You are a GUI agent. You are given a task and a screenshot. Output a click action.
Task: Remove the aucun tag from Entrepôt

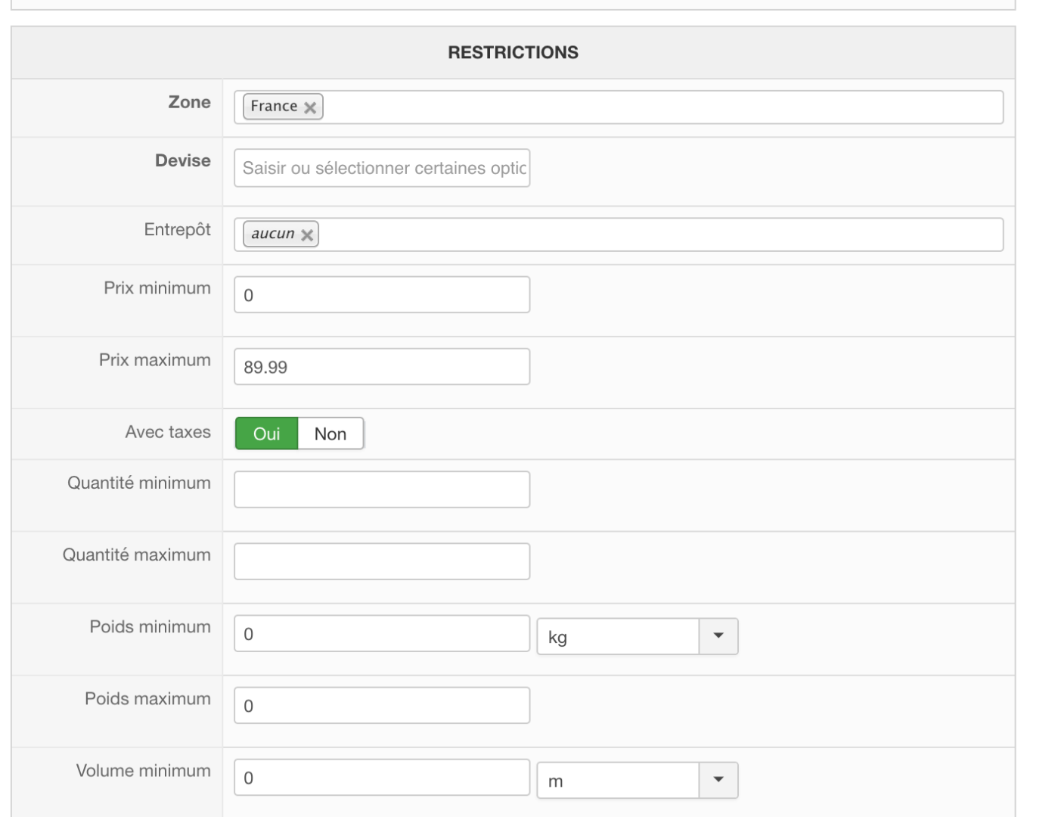coord(307,235)
